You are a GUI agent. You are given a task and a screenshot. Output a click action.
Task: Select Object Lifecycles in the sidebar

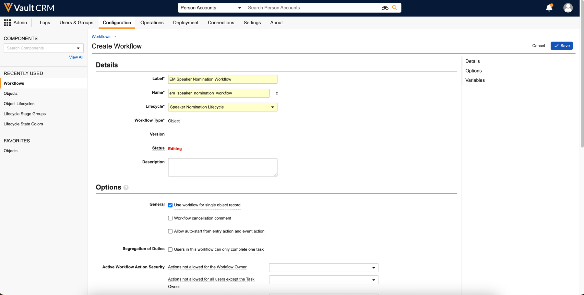[x=19, y=104]
